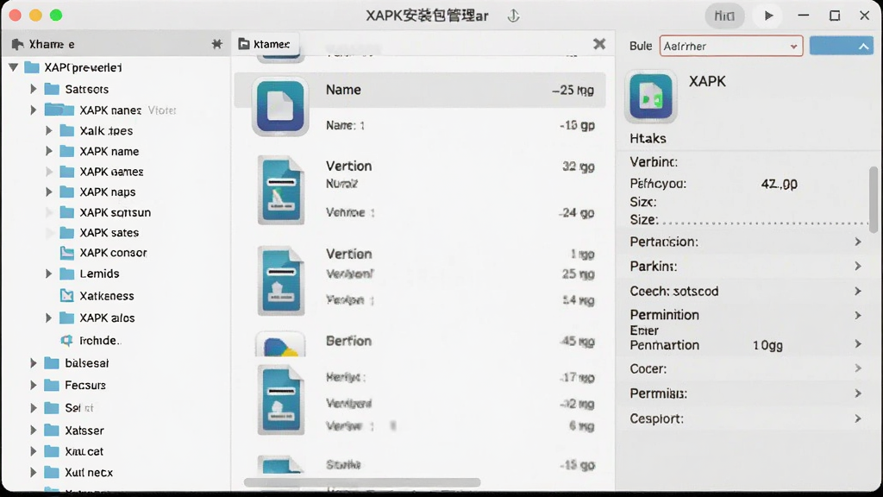Select the Xatsser folder in the tree
The image size is (883, 497).
tap(74, 431)
